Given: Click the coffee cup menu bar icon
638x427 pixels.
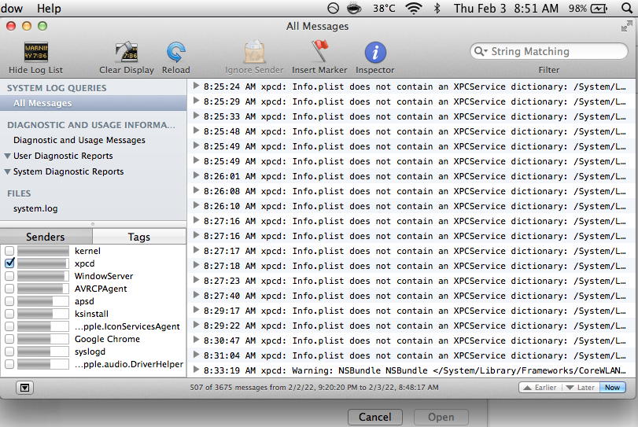Looking at the screenshot, I should click(353, 8).
